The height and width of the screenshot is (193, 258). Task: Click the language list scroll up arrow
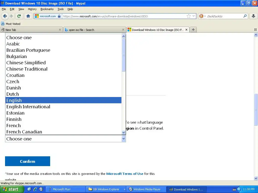pyautogui.click(x=123, y=36)
